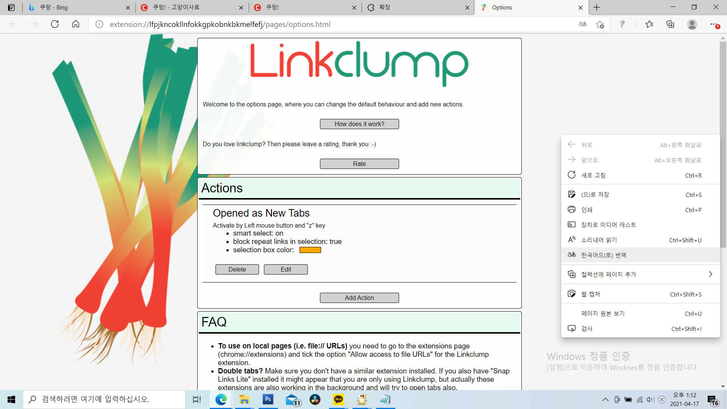The height and width of the screenshot is (409, 727).
Task: Expand the 컬렉션에 페이지 추가 submenu
Action: (641, 274)
